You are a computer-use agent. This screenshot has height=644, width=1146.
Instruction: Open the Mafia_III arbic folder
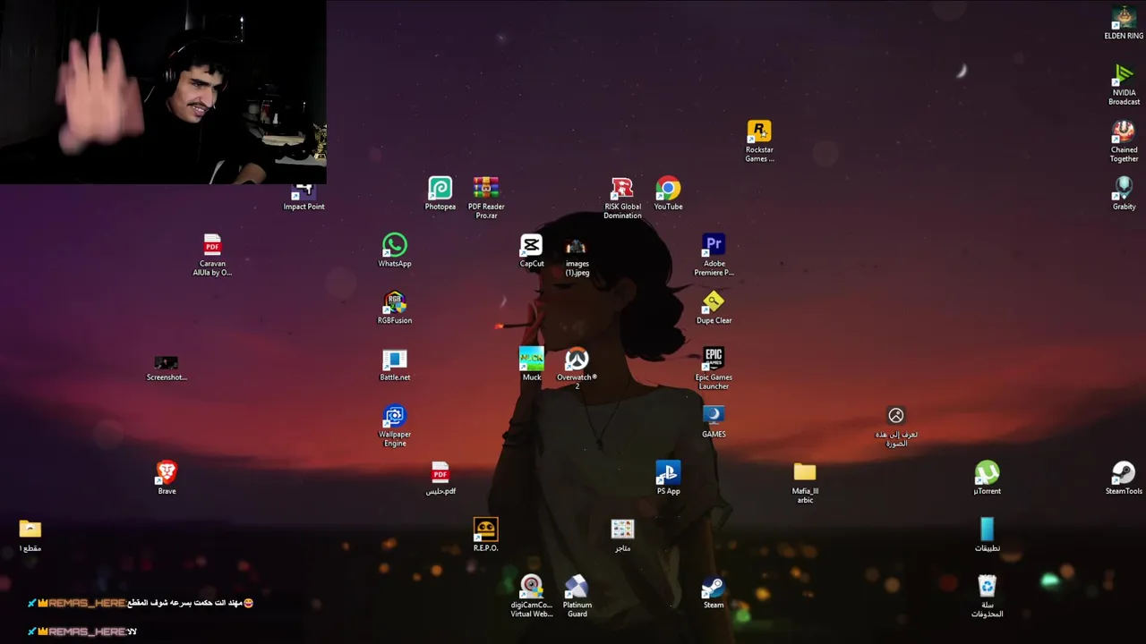(x=805, y=482)
